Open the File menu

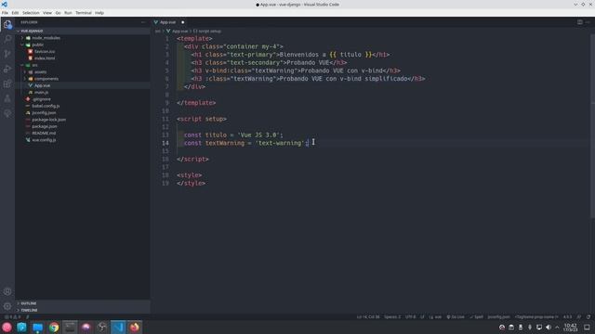click(5, 13)
